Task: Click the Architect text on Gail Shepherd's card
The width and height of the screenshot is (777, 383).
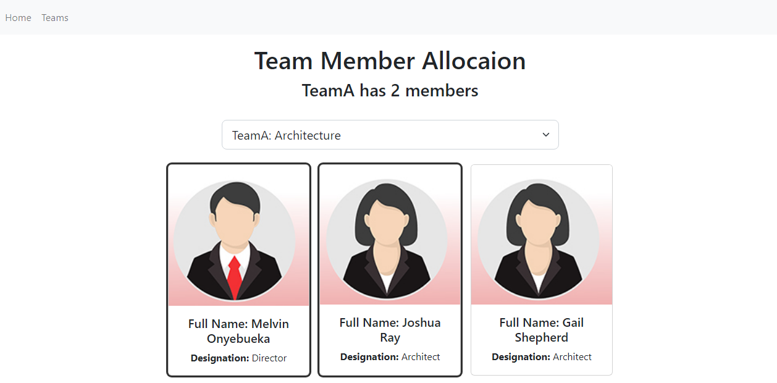Action: tap(572, 357)
